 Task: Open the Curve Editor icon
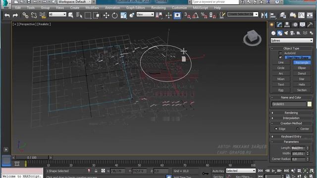(x=301, y=15)
